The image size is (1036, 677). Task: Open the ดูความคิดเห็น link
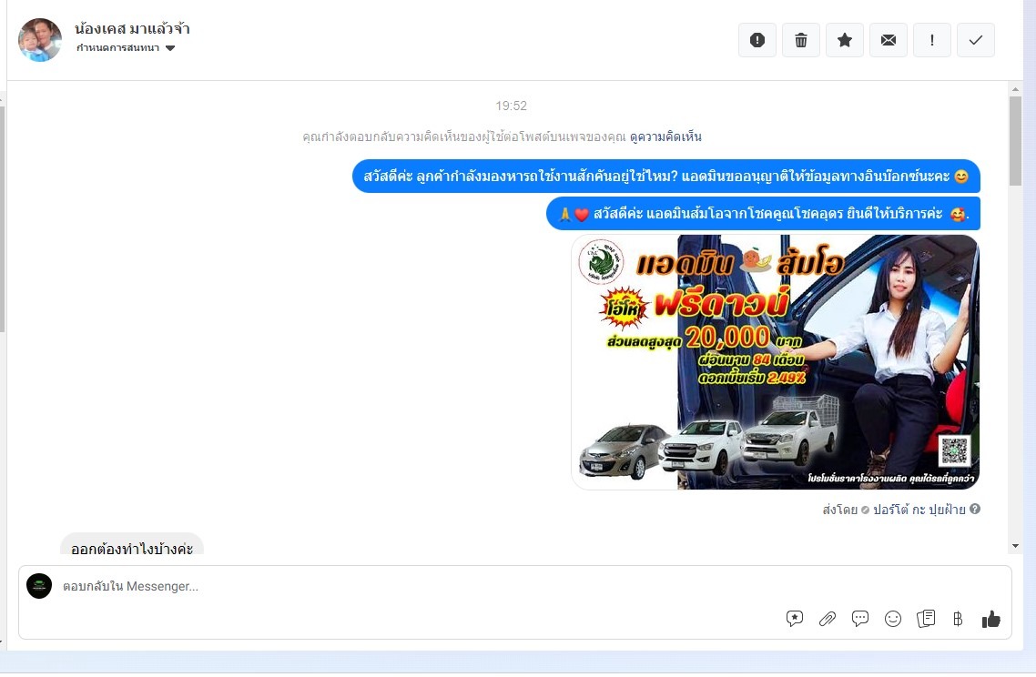click(x=665, y=136)
